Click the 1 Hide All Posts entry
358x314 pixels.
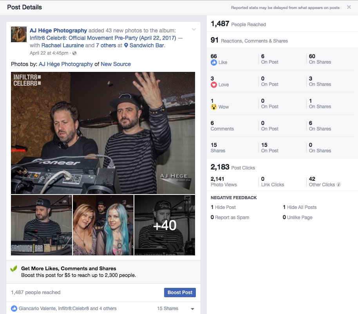300,207
